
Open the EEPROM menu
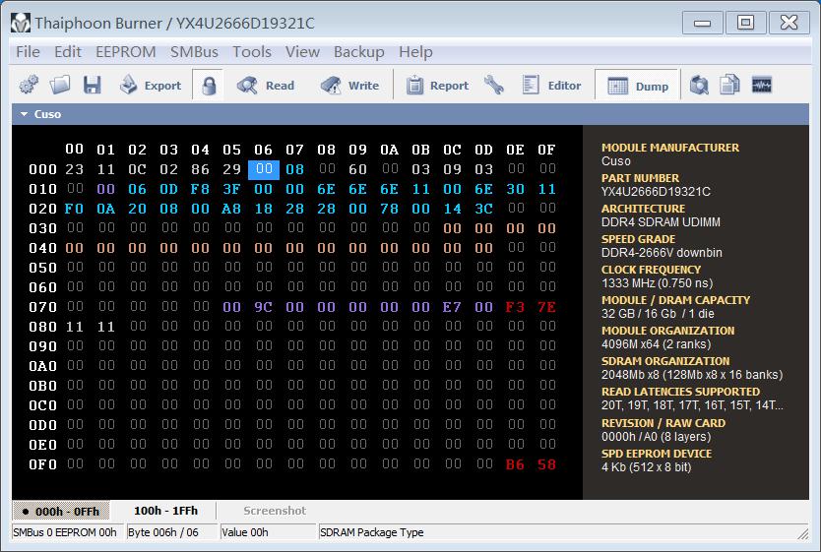(125, 52)
